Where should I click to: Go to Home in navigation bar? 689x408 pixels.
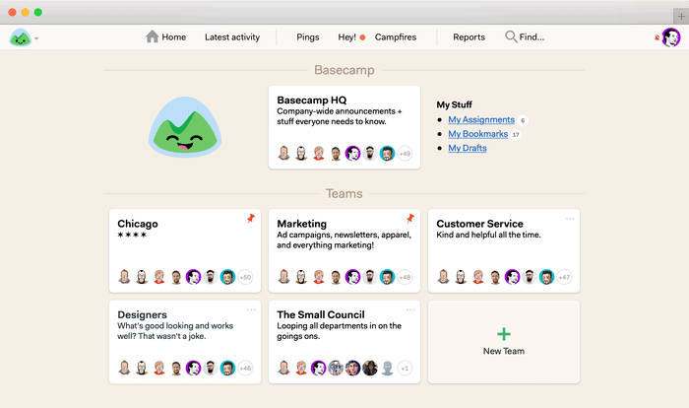tap(165, 37)
